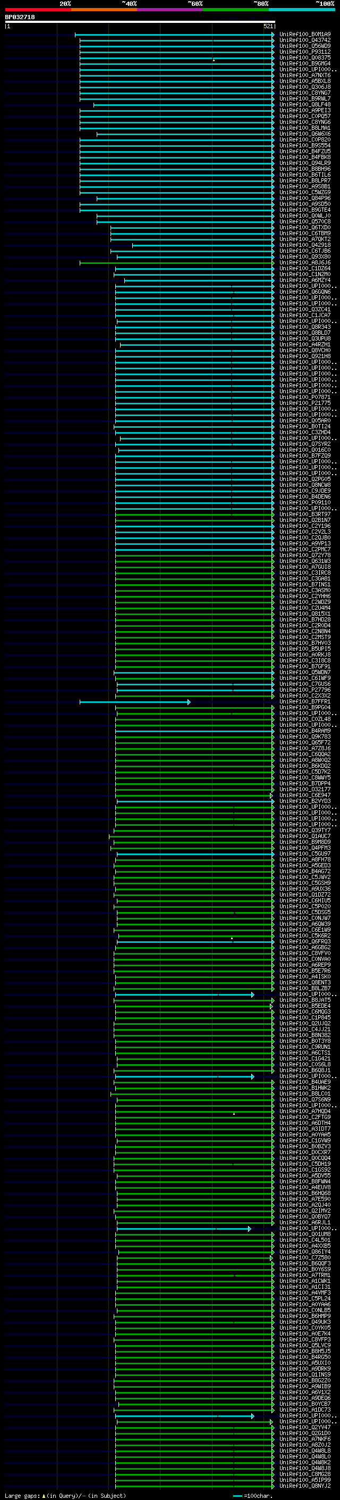
Task: Open the UniRef100_B0YC87 entry
Action: [x=305, y=1403]
